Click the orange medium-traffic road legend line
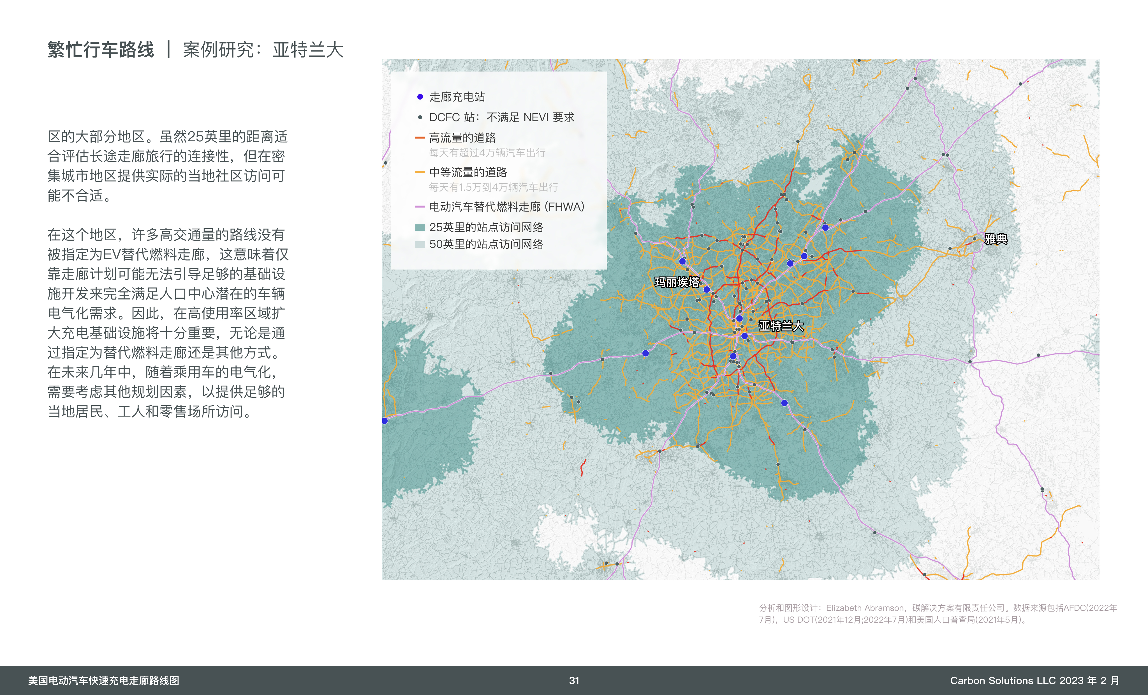Image resolution: width=1148 pixels, height=695 pixels. click(x=420, y=172)
